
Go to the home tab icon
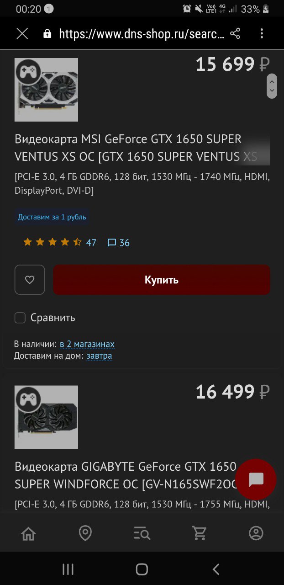click(28, 533)
